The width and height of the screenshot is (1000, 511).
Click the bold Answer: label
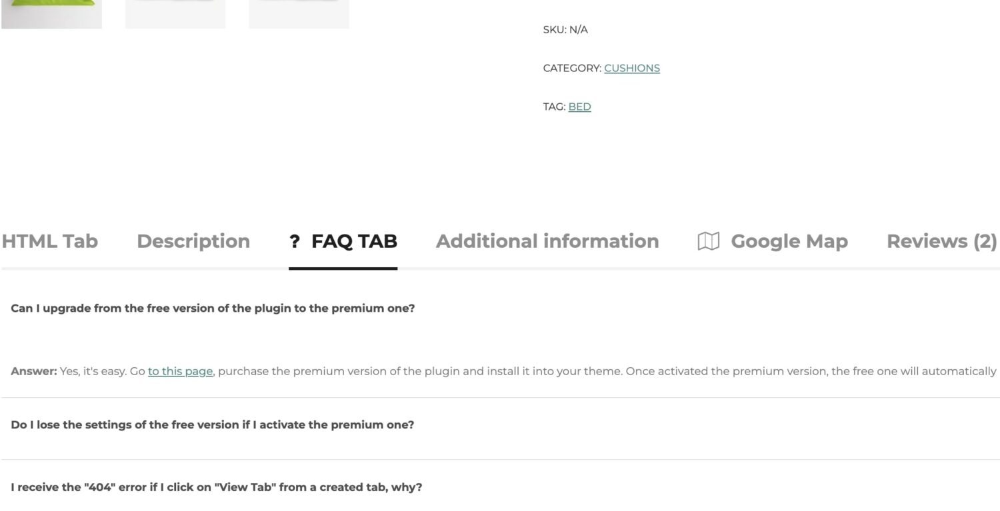pyautogui.click(x=34, y=371)
